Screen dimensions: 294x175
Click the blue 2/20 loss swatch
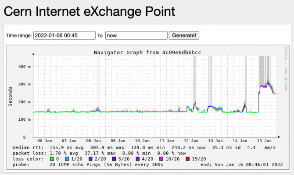90,159
